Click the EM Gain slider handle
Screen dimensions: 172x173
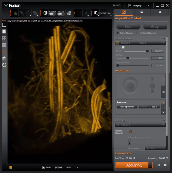[x=128, y=58]
